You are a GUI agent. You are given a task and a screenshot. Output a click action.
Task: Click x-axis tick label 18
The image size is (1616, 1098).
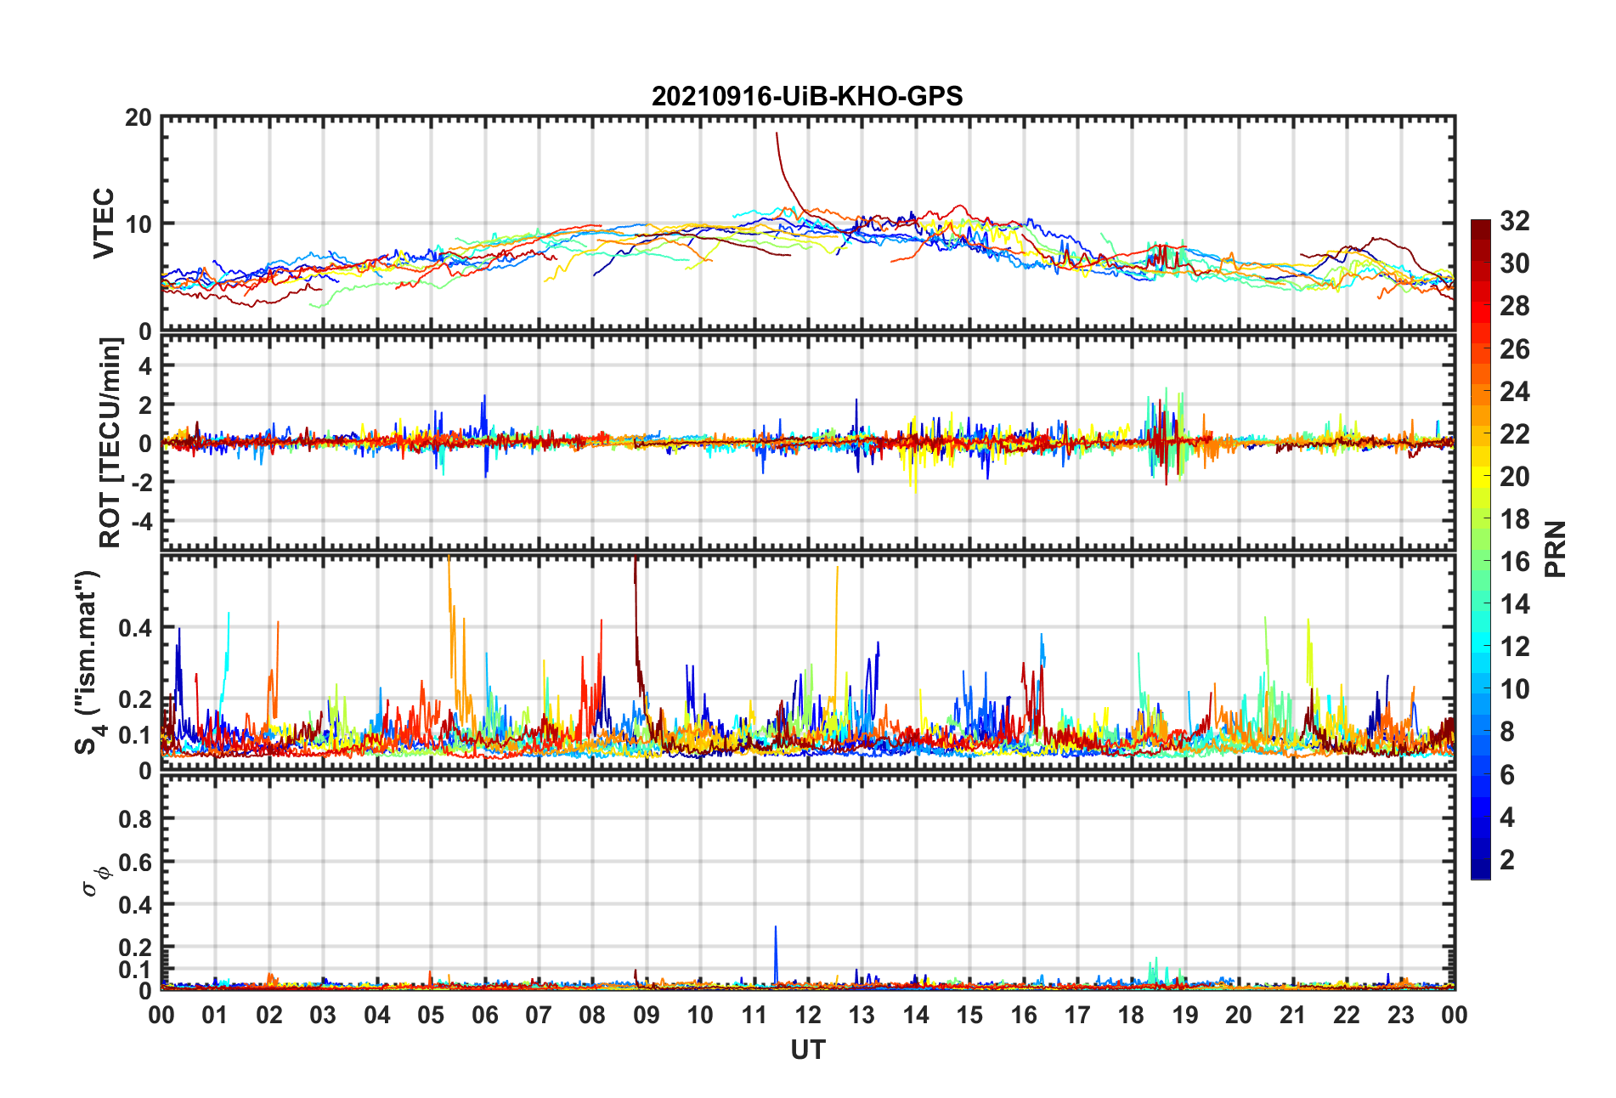(1131, 1015)
